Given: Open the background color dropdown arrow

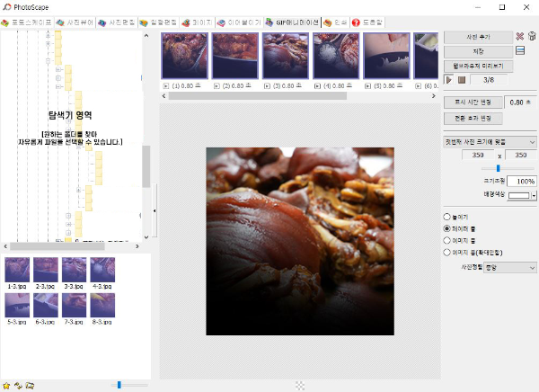Looking at the screenshot, I should click(x=534, y=196).
